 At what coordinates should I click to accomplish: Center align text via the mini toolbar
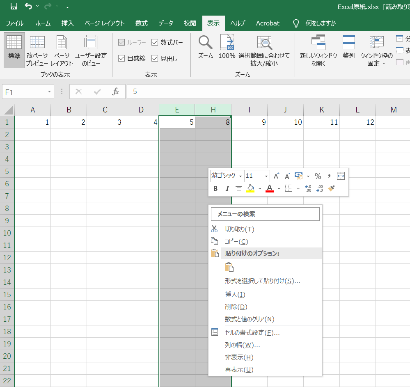click(238, 188)
